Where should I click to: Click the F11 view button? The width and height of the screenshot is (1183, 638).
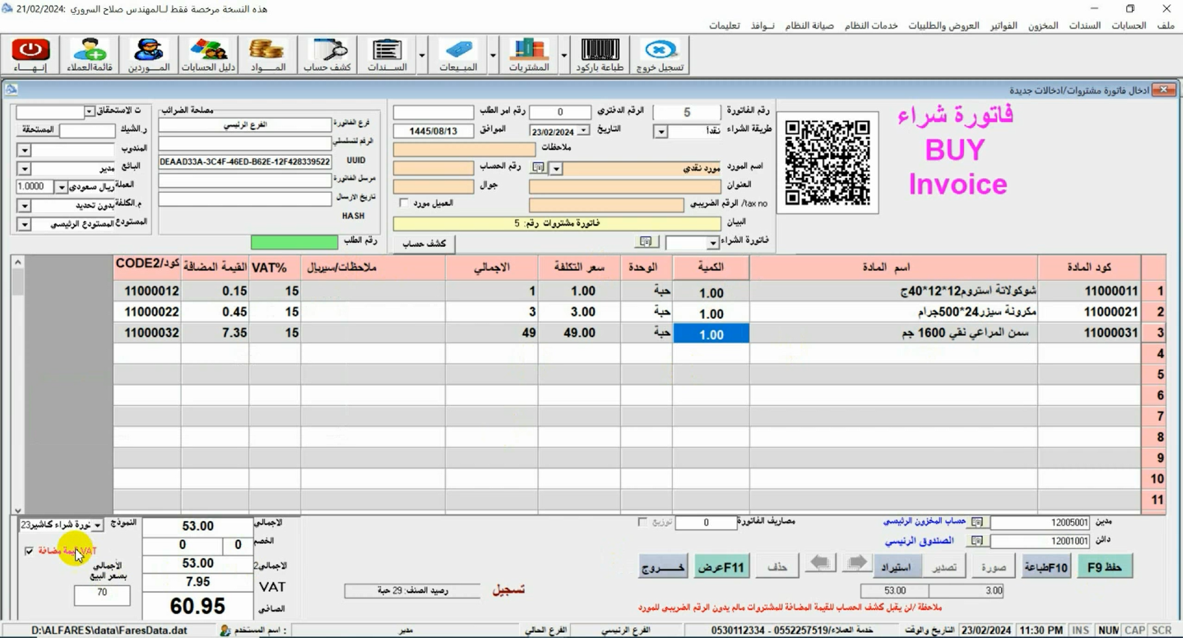tap(721, 566)
